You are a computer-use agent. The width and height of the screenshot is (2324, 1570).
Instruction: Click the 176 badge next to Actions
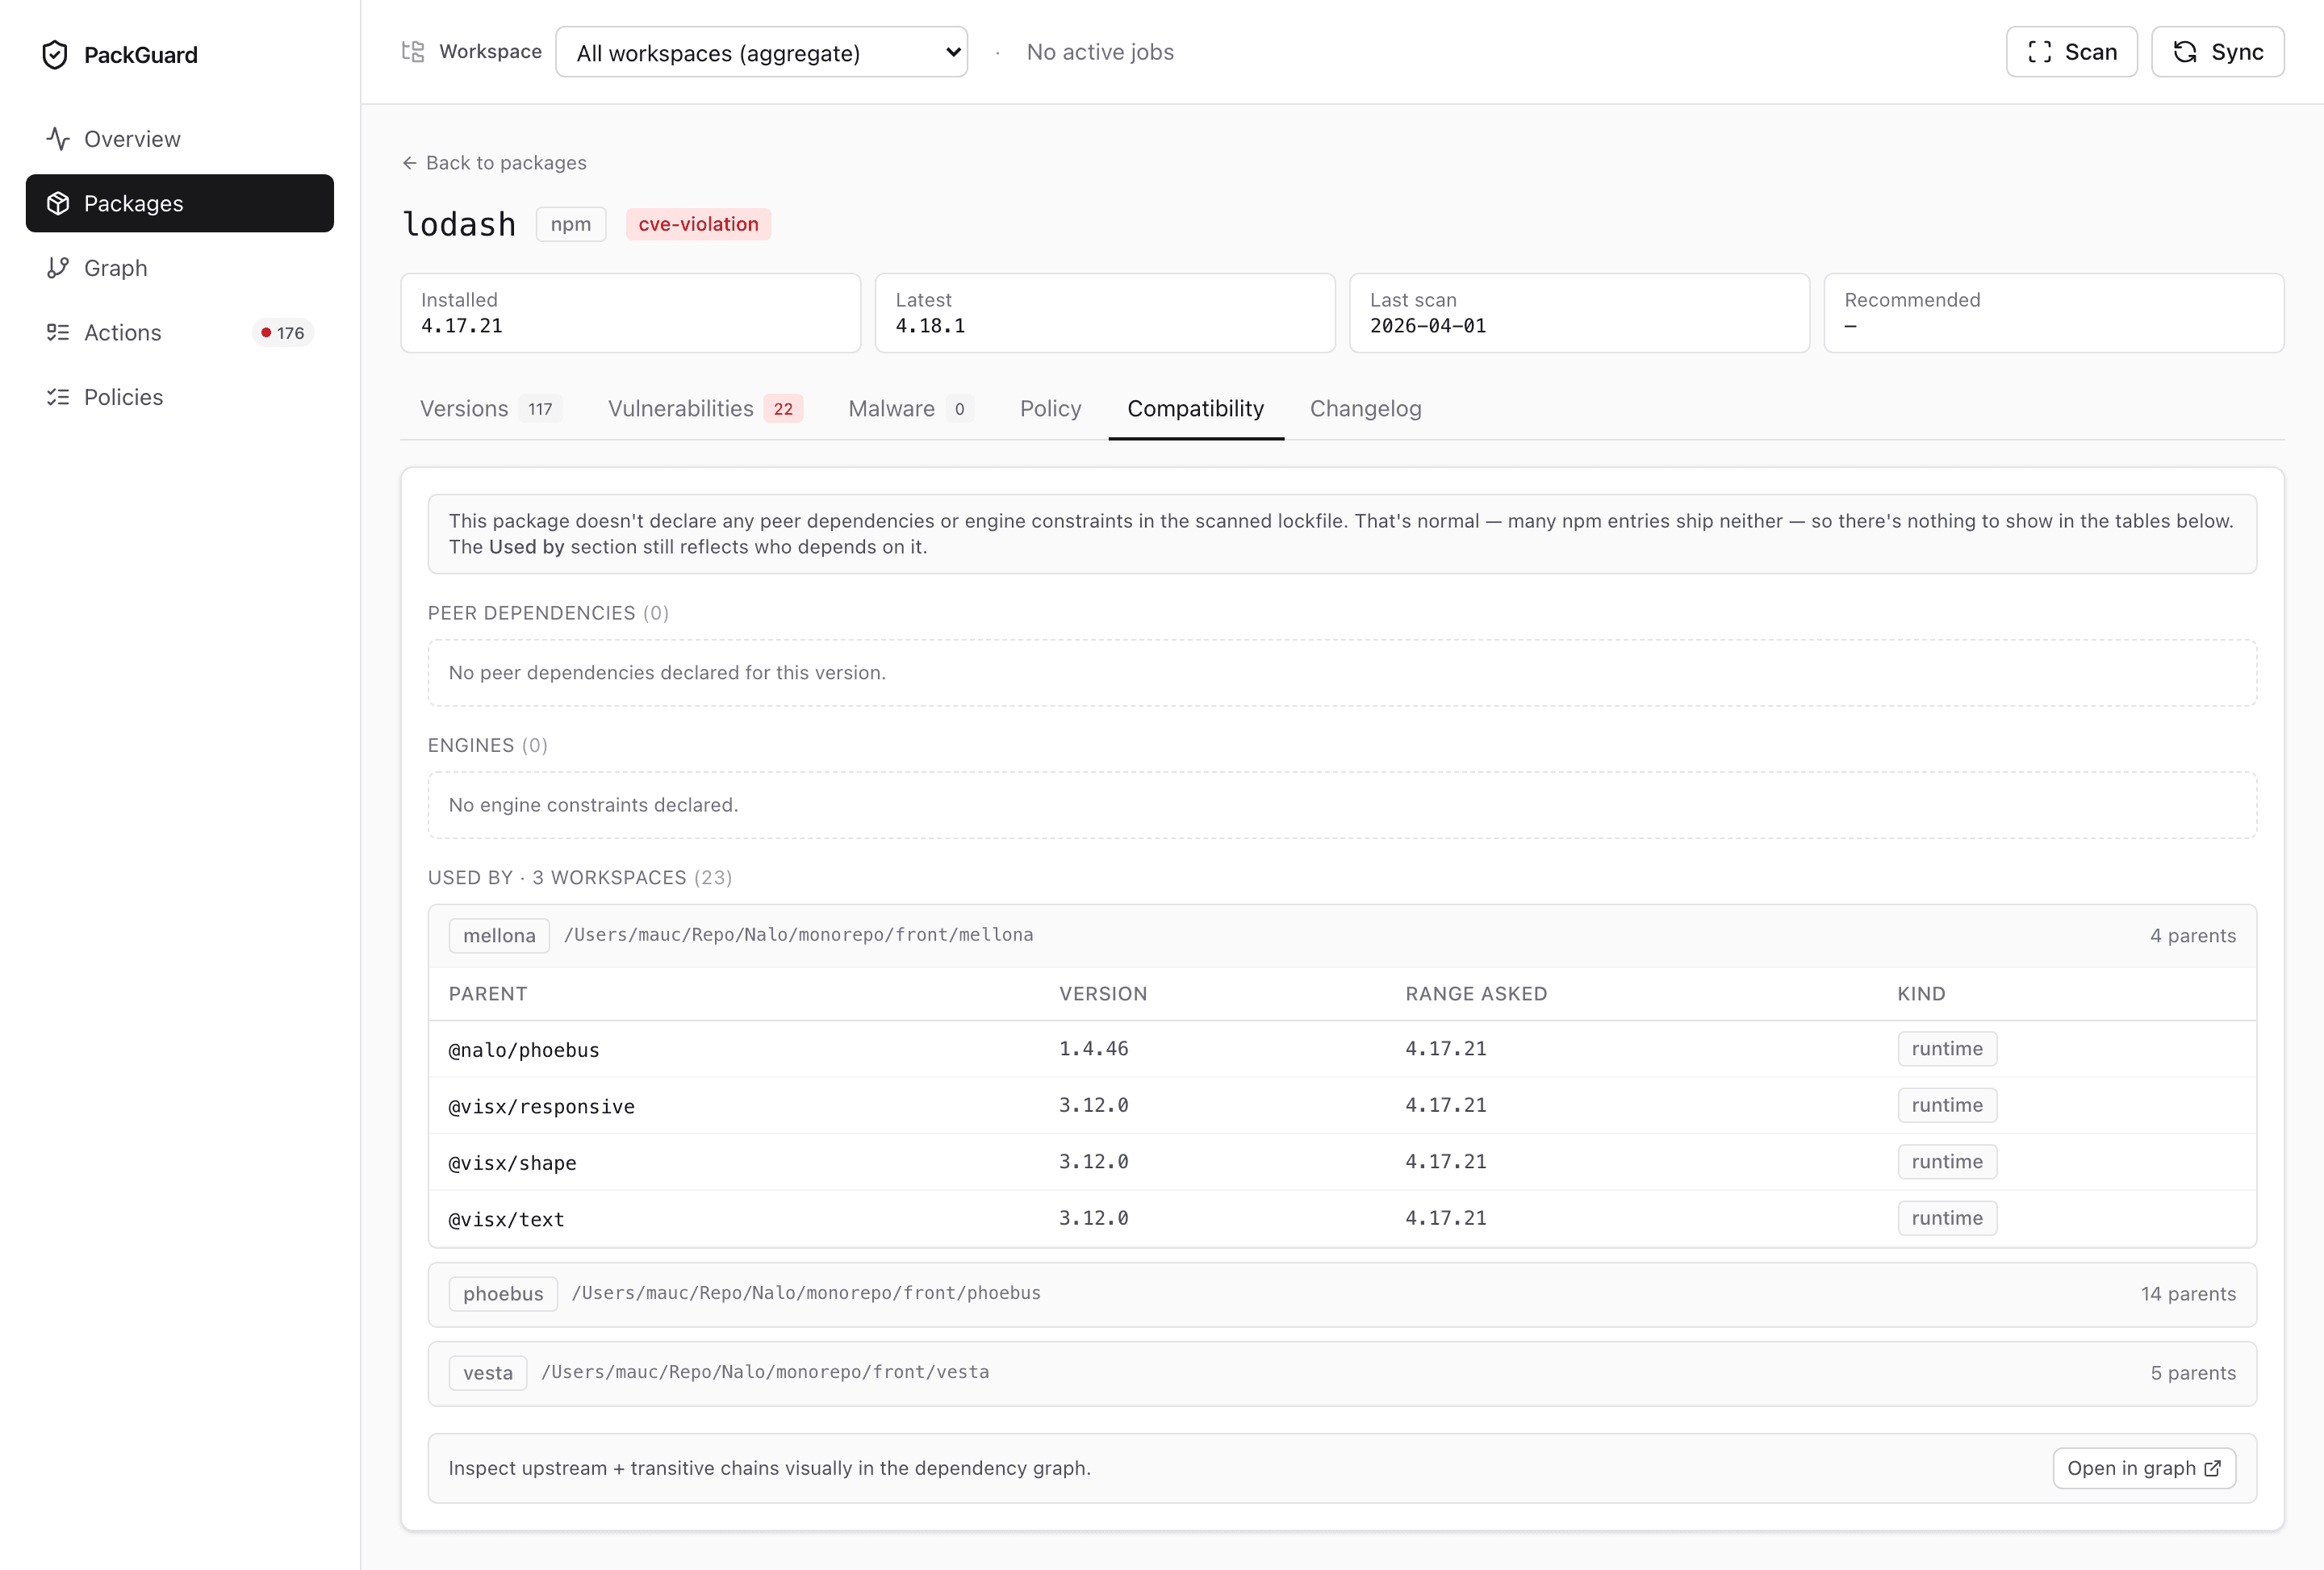(283, 333)
